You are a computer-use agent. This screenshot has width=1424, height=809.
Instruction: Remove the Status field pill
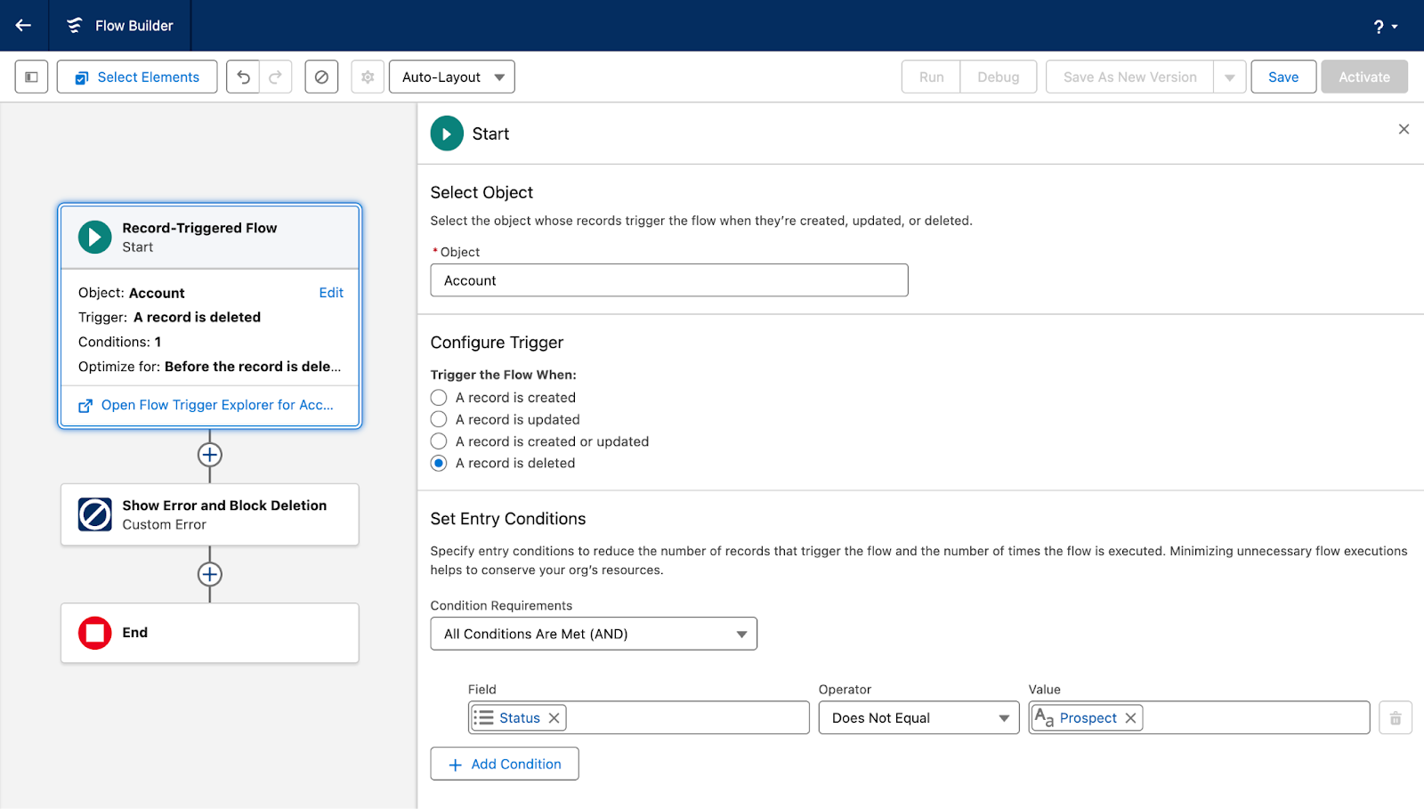[x=554, y=718]
